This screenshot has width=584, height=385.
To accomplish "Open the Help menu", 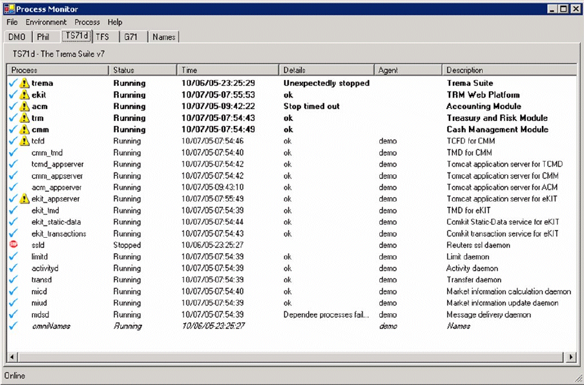I will click(115, 22).
